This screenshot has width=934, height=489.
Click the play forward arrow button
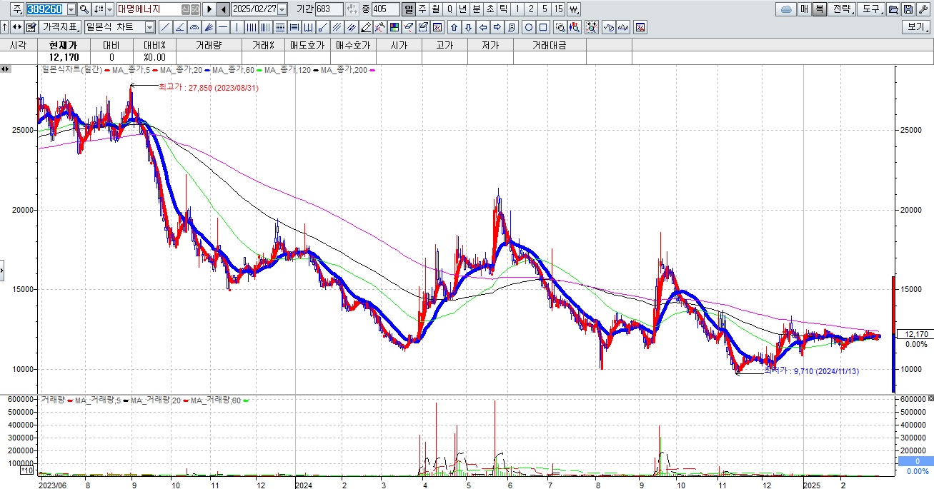[209, 9]
